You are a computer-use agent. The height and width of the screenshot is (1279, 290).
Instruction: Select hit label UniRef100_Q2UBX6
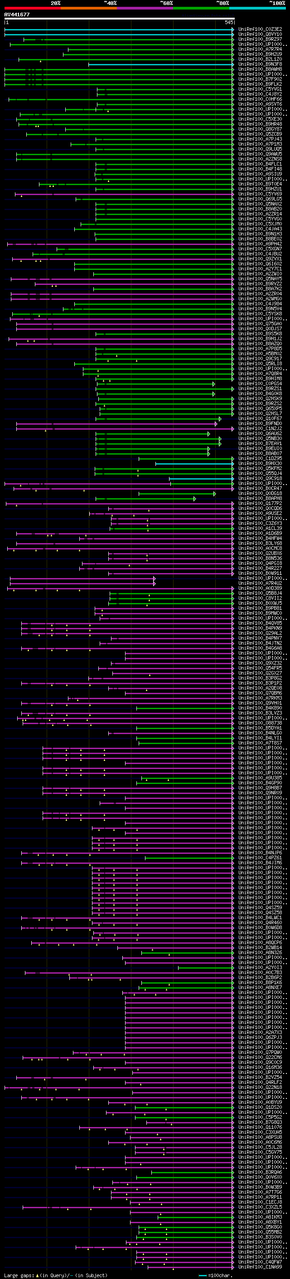[260, 553]
